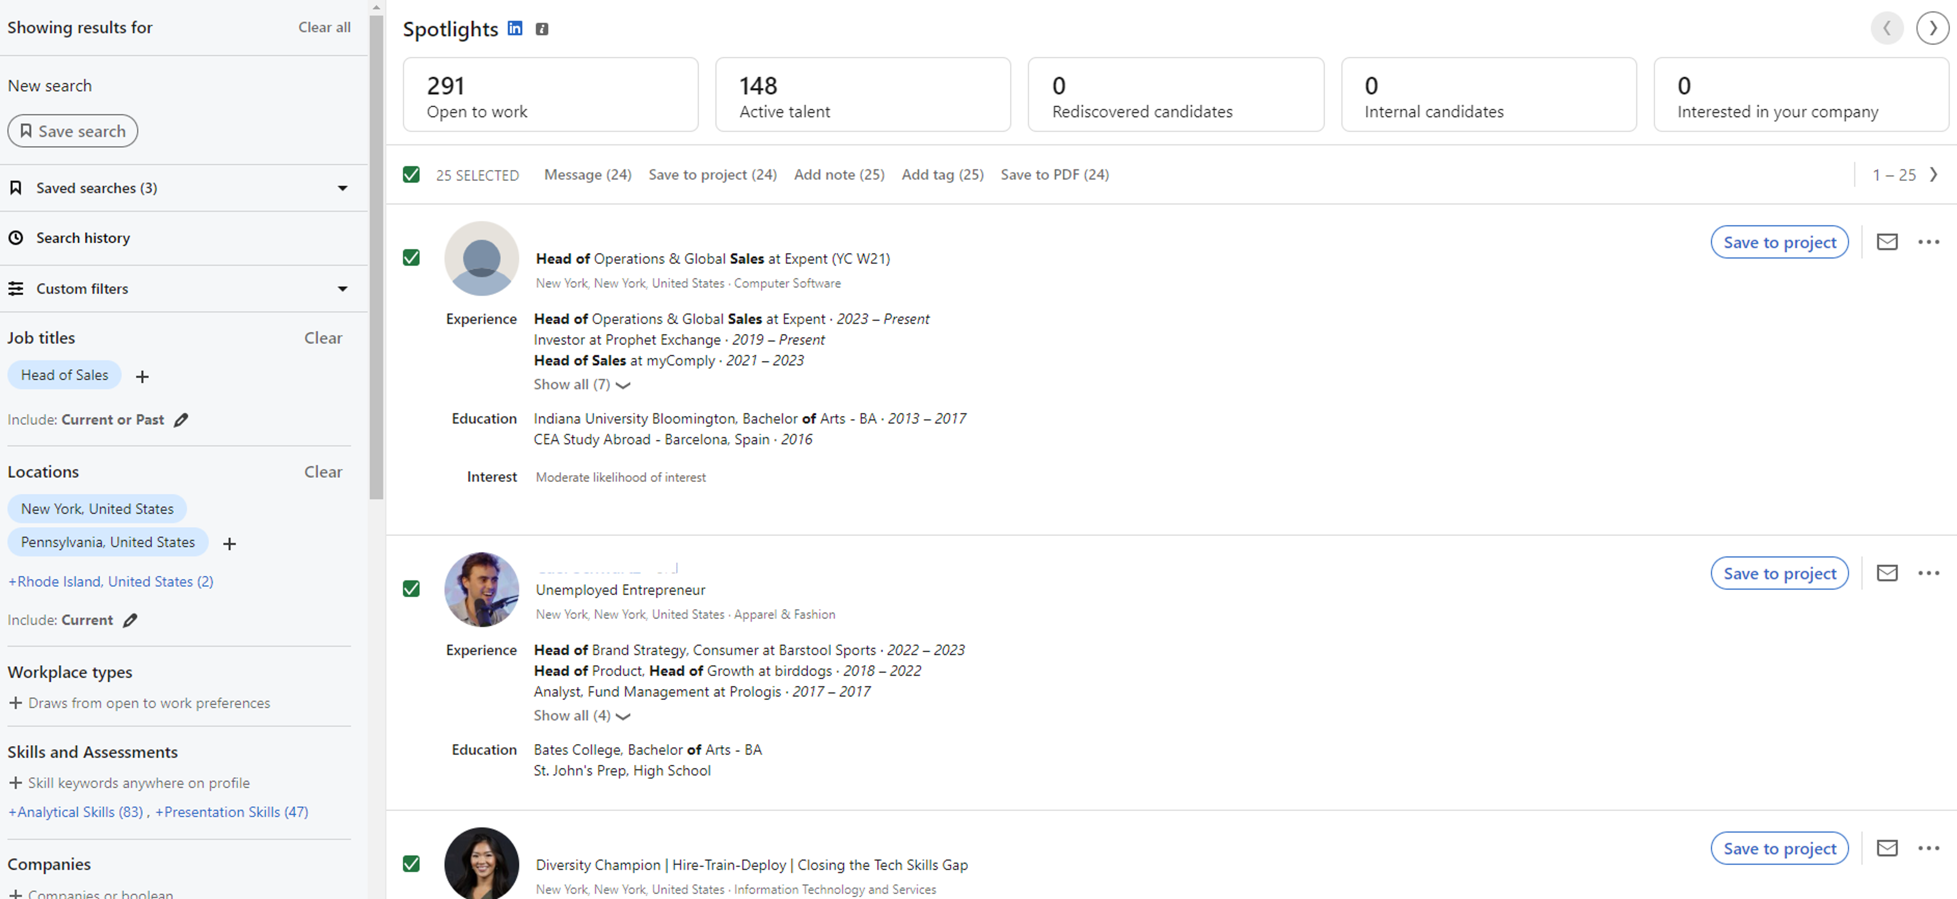
Task: Choose Message (24) bulk action
Action: [x=587, y=175]
